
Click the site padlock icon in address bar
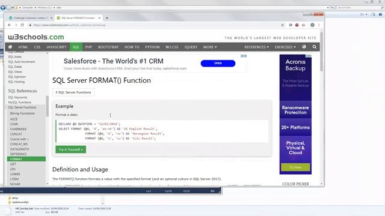pos(30,25)
